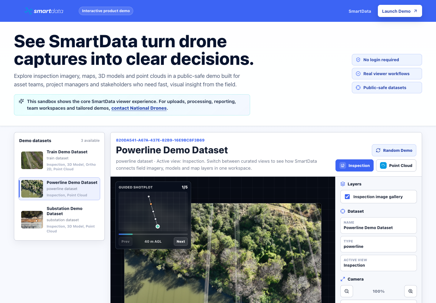
Task: Follow the contact National Drones link
Action: (139, 108)
